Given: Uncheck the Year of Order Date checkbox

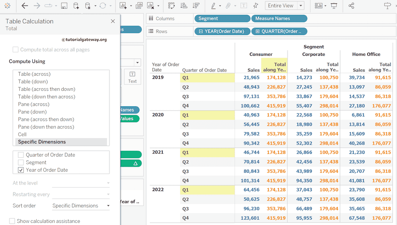Looking at the screenshot, I should tap(21, 170).
